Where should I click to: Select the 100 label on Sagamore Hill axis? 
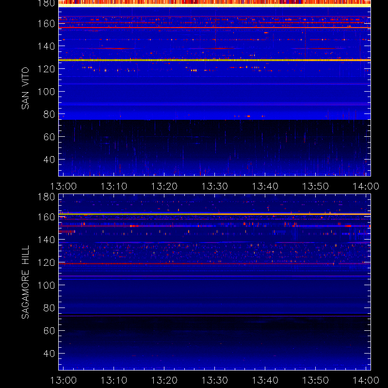(x=46, y=285)
